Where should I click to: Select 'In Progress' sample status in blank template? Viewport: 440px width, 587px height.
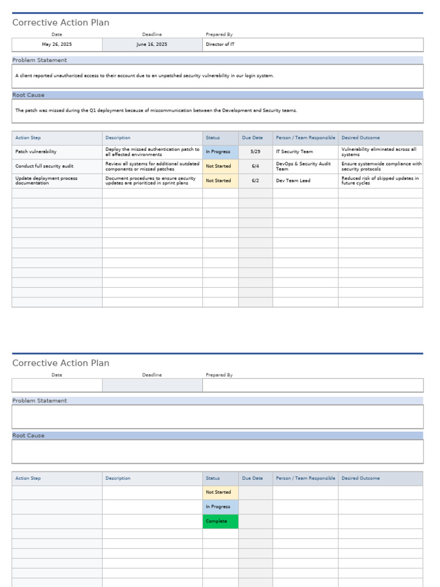[221, 507]
